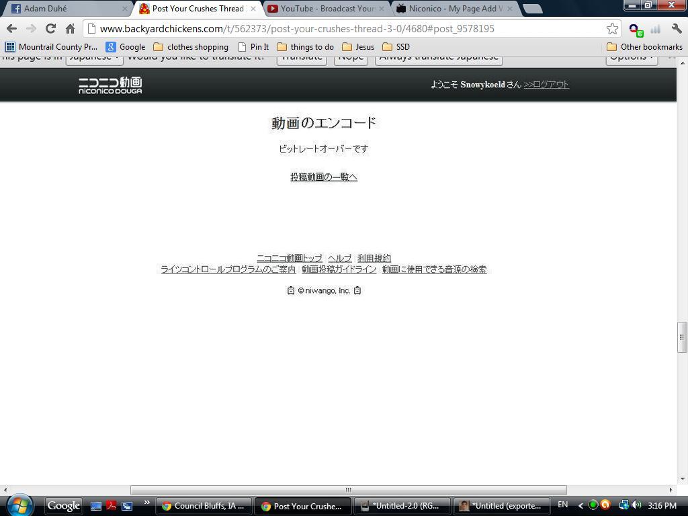Image resolution: width=688 pixels, height=516 pixels.
Task: Go to the browser home page icon
Action: pyautogui.click(x=70, y=28)
